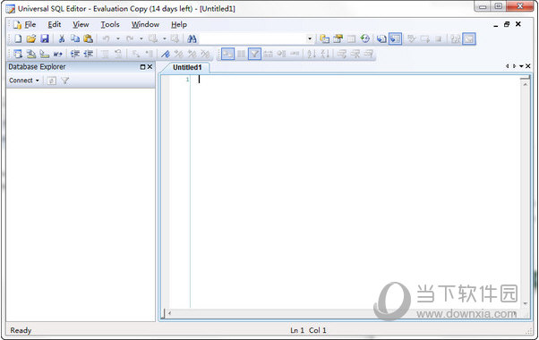Click the Undo arrow icon
Image resolution: width=539 pixels, height=340 pixels.
pos(107,38)
